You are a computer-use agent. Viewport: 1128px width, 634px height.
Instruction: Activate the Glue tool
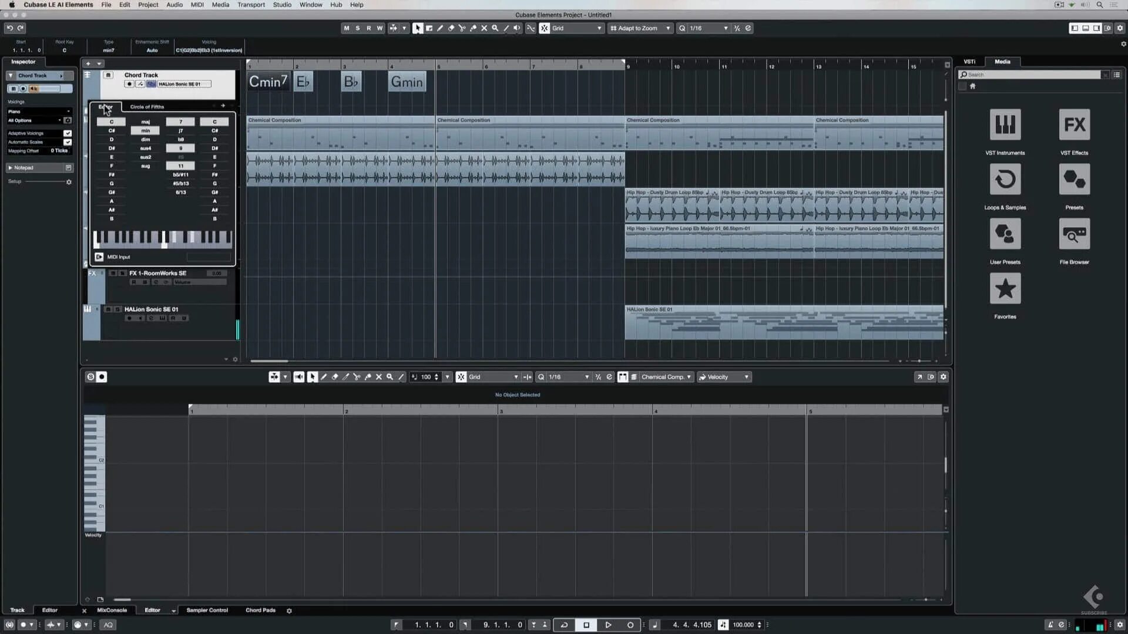pos(474,28)
